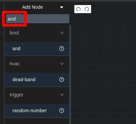The width and height of the screenshot is (136, 124).
Task: Collapse the trigger category chevron
Action: pyautogui.click(x=62, y=95)
